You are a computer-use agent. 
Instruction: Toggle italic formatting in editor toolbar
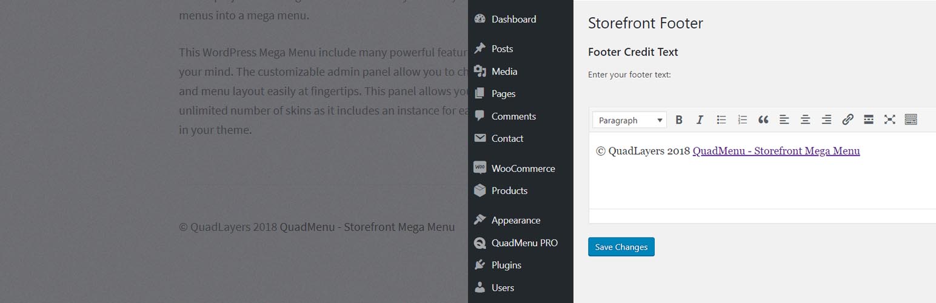point(700,120)
